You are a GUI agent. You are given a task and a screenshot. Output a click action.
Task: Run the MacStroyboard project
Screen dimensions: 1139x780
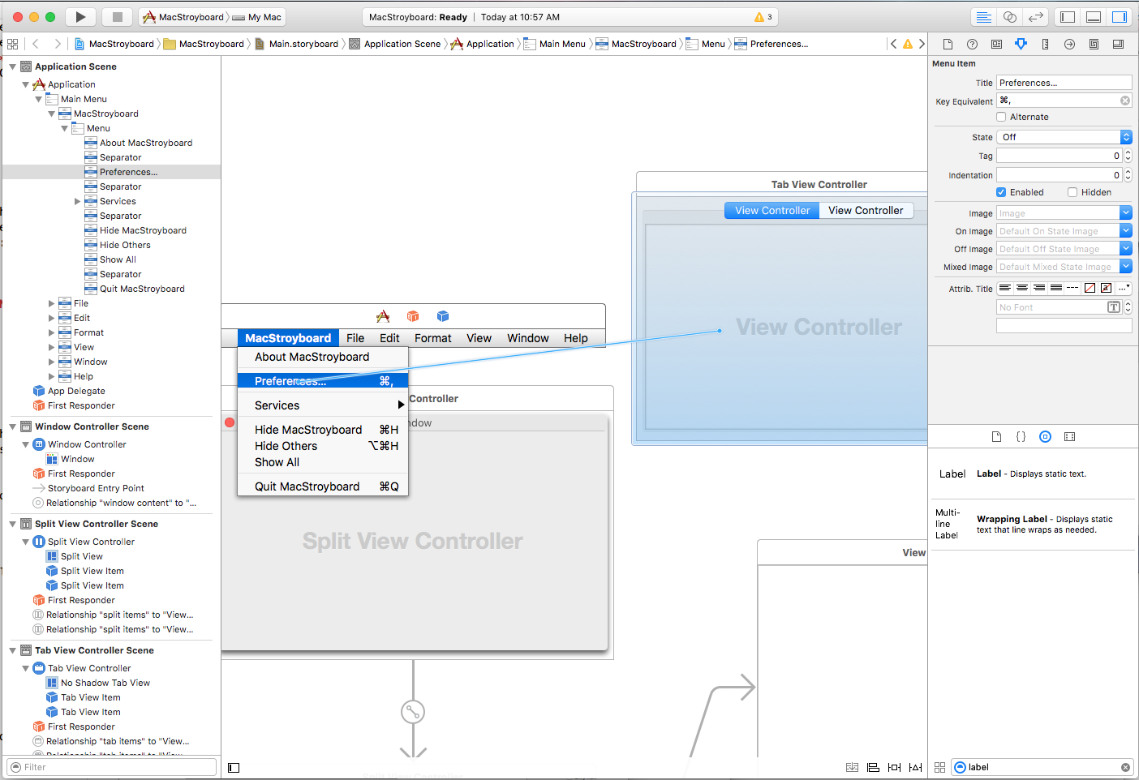(80, 17)
